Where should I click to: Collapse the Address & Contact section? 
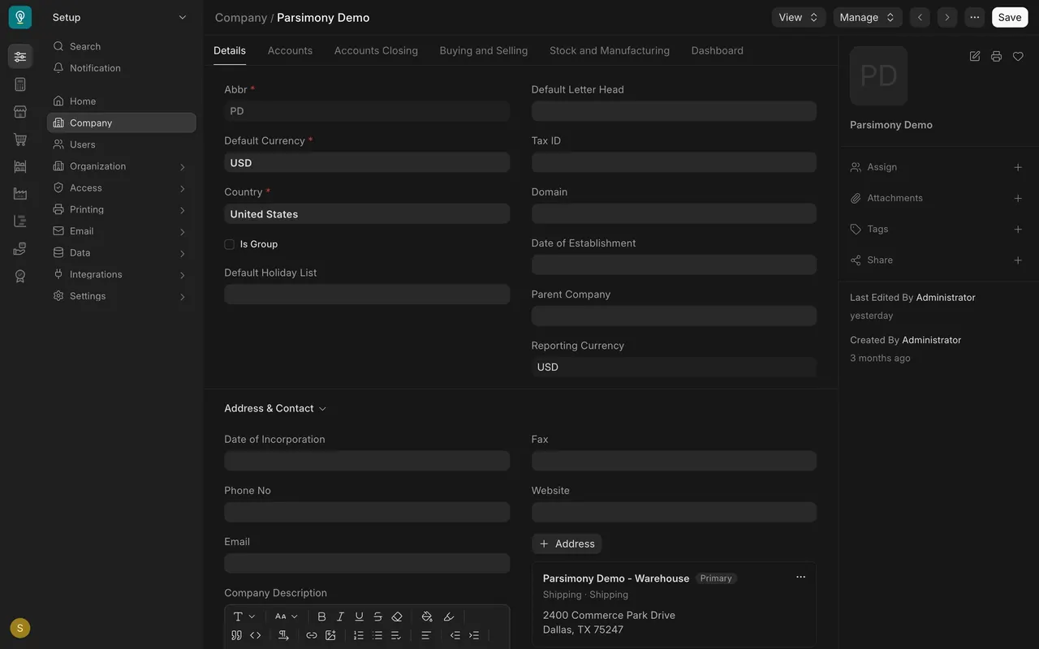pos(275,408)
